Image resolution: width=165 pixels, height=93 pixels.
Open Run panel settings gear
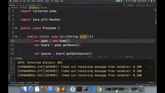(x=151, y=58)
